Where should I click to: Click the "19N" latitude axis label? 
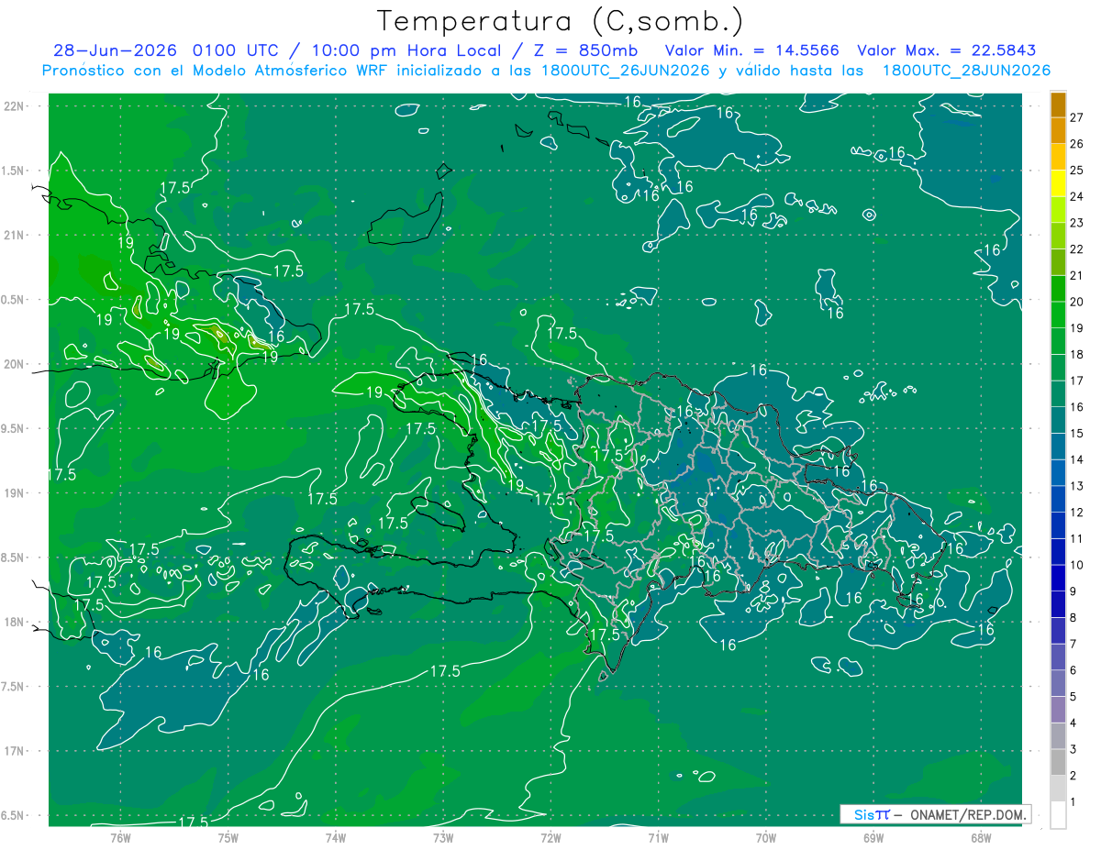tap(14, 493)
